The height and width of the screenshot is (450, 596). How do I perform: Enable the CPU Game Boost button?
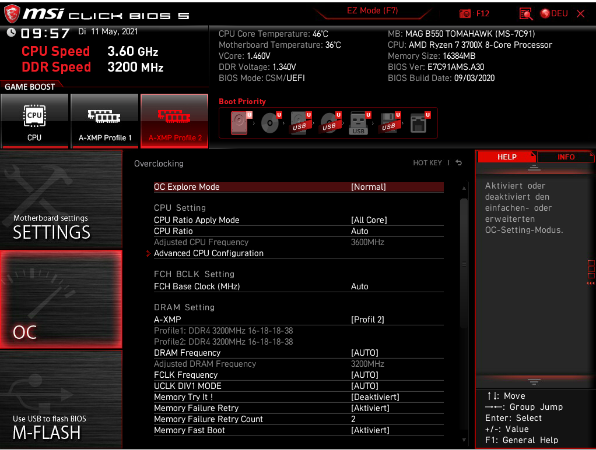pyautogui.click(x=34, y=121)
